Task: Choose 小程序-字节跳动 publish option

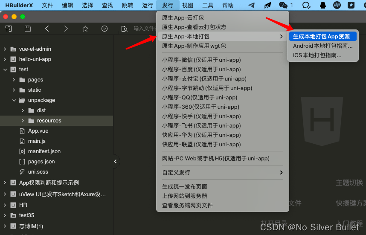Action: click(x=222, y=88)
